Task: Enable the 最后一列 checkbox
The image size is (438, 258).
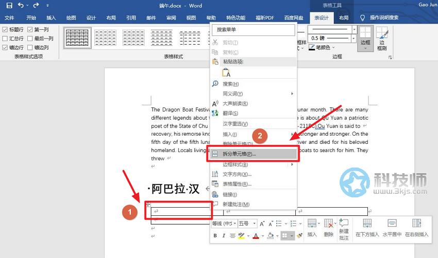Action: (40, 39)
